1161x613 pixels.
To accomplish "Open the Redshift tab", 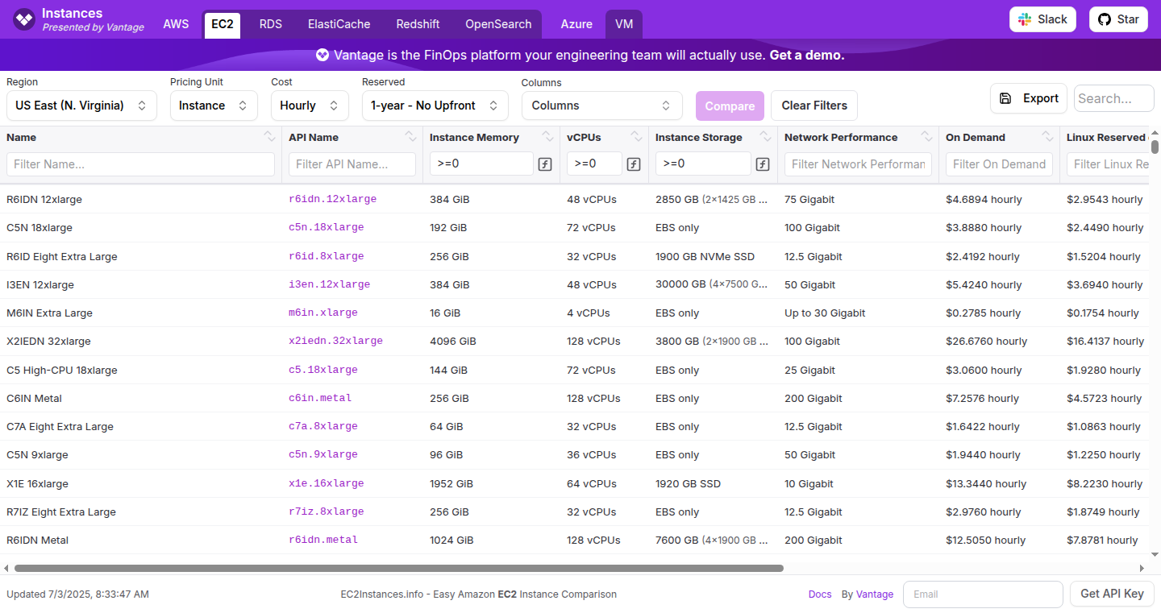I will (418, 24).
